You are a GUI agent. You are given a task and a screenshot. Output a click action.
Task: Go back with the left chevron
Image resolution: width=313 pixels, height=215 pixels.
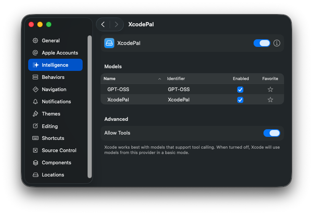pos(103,24)
